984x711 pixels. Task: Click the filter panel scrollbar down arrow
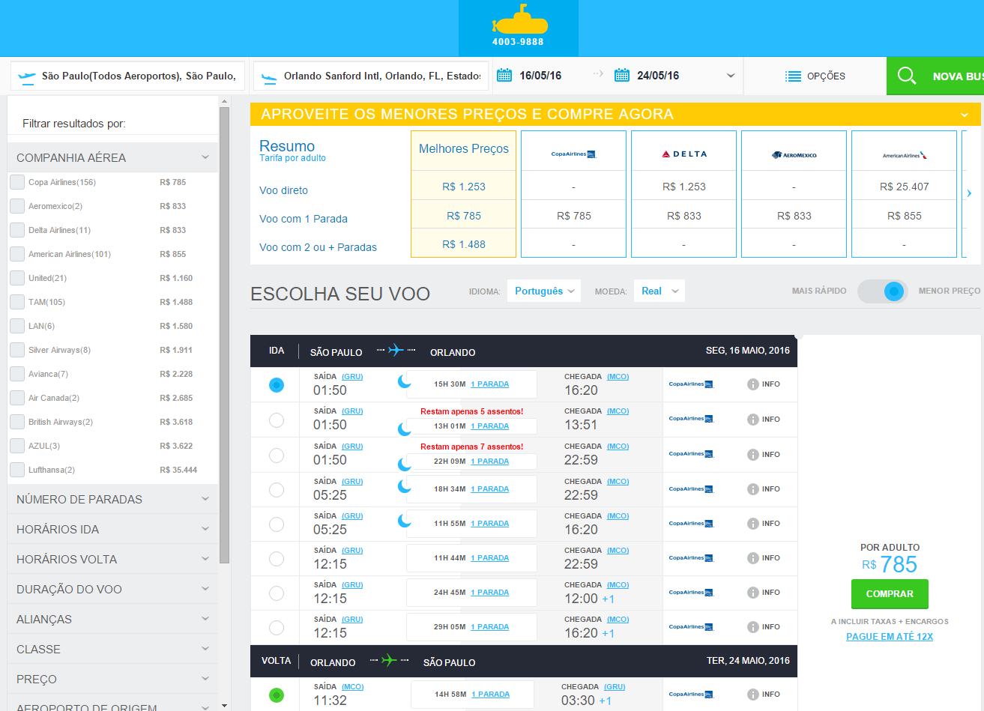224,705
